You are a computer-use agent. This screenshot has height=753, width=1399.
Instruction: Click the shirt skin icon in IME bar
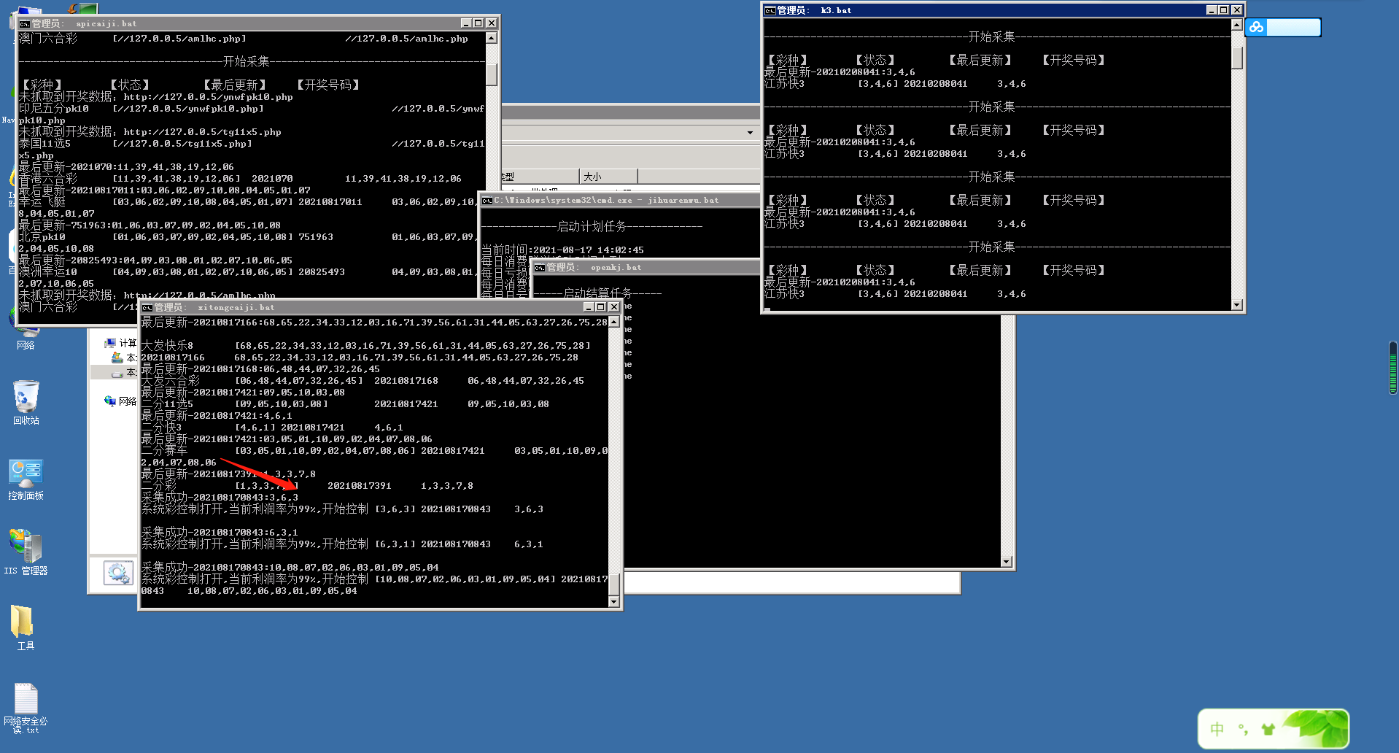(x=1268, y=729)
